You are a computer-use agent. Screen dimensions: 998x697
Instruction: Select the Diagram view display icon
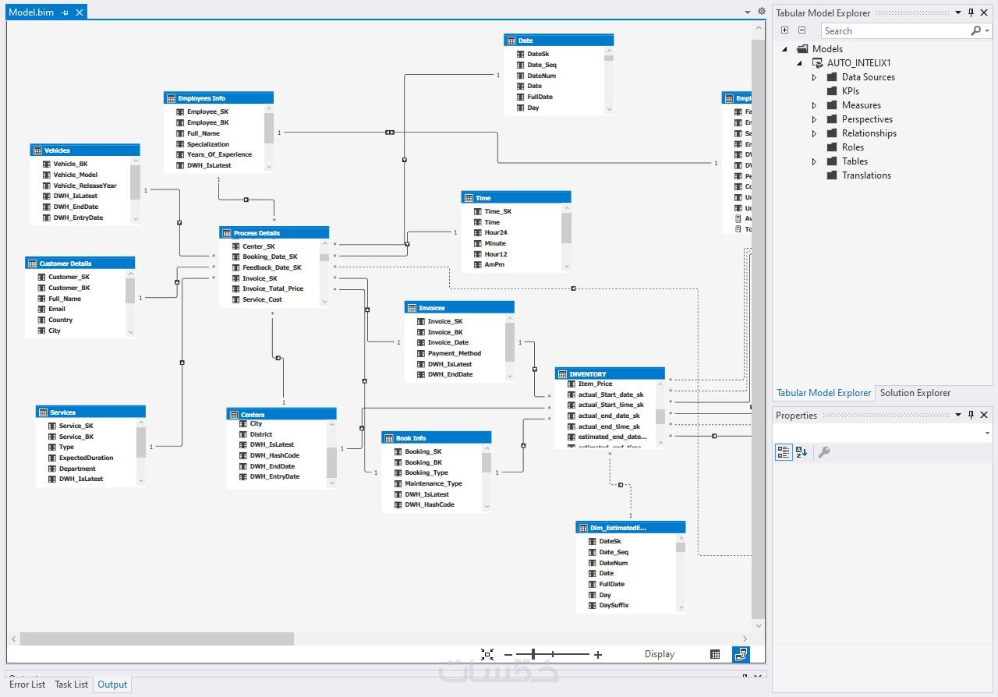coord(741,654)
